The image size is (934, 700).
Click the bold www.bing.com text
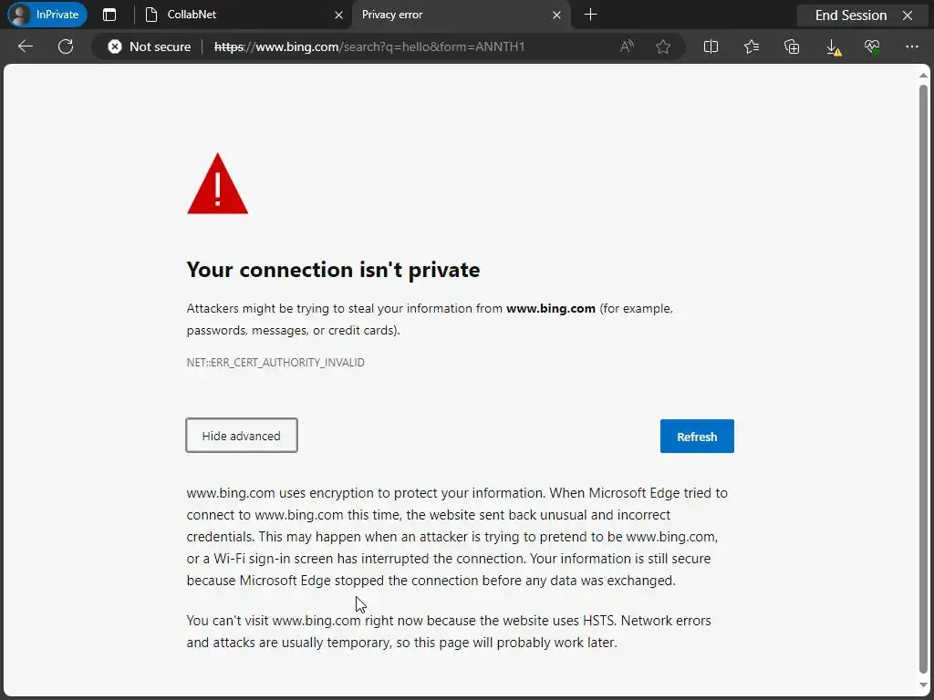551,308
